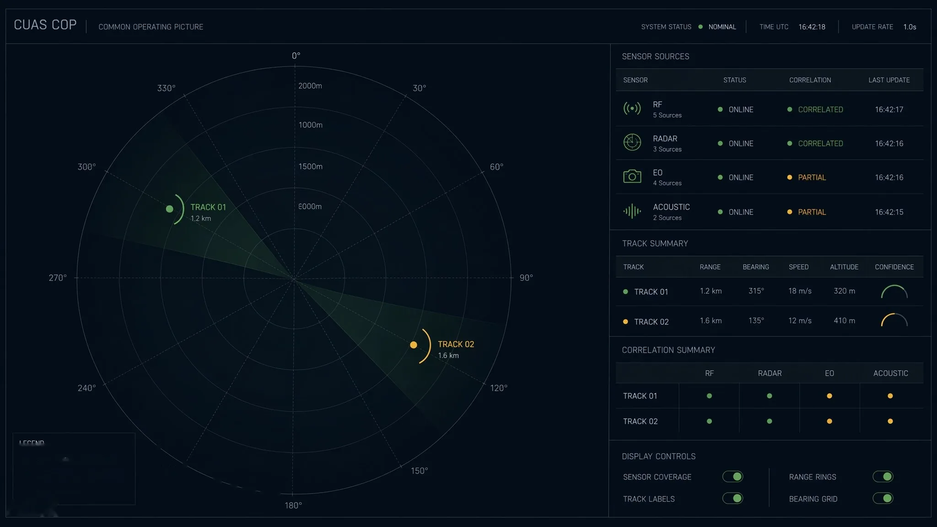Viewport: 937px width, 527px height.
Task: Click the RF last update time 16:42:17
Action: (x=889, y=109)
